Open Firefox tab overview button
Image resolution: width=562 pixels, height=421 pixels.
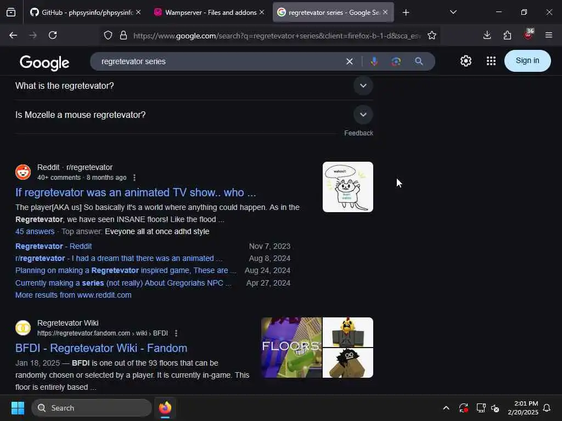pos(11,13)
